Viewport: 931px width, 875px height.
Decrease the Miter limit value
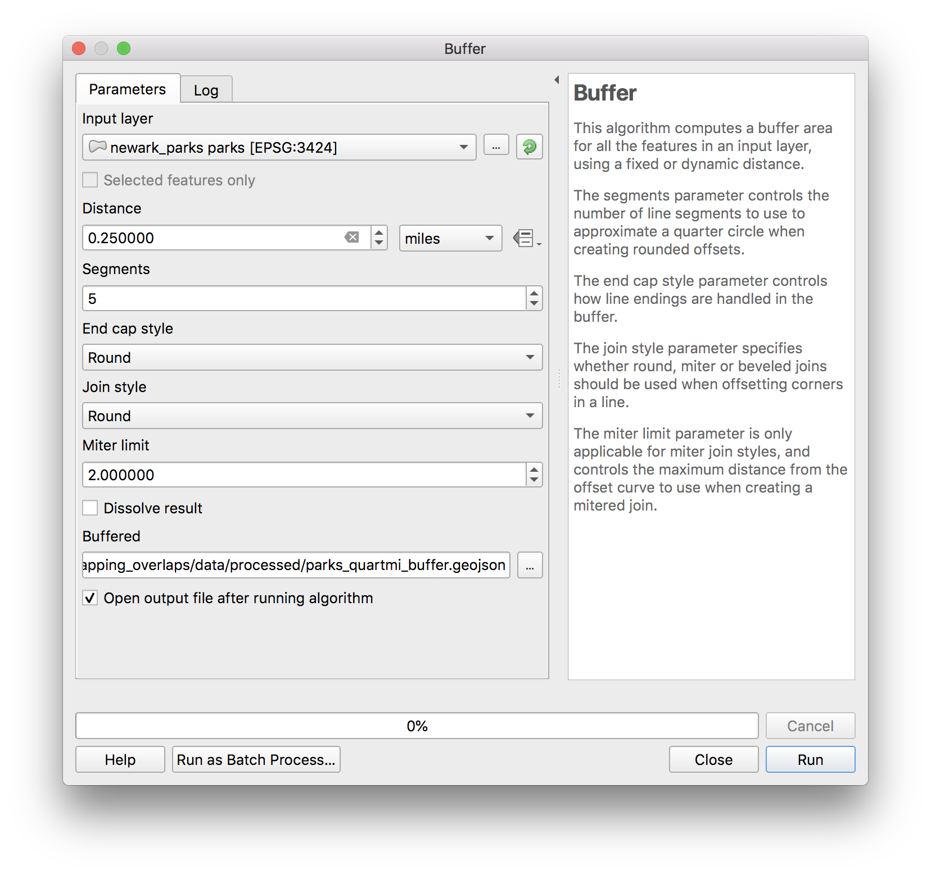(x=534, y=481)
